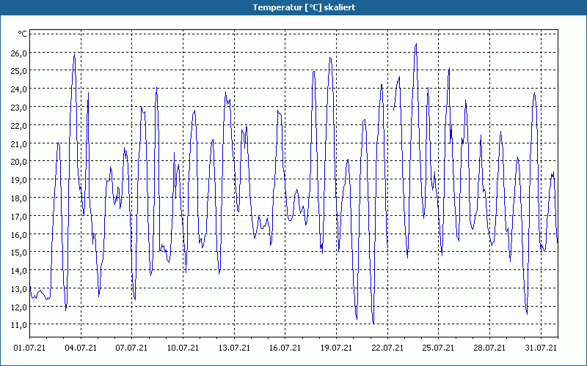
Task: Click the 28.07.21 date label
Action: tap(489, 348)
